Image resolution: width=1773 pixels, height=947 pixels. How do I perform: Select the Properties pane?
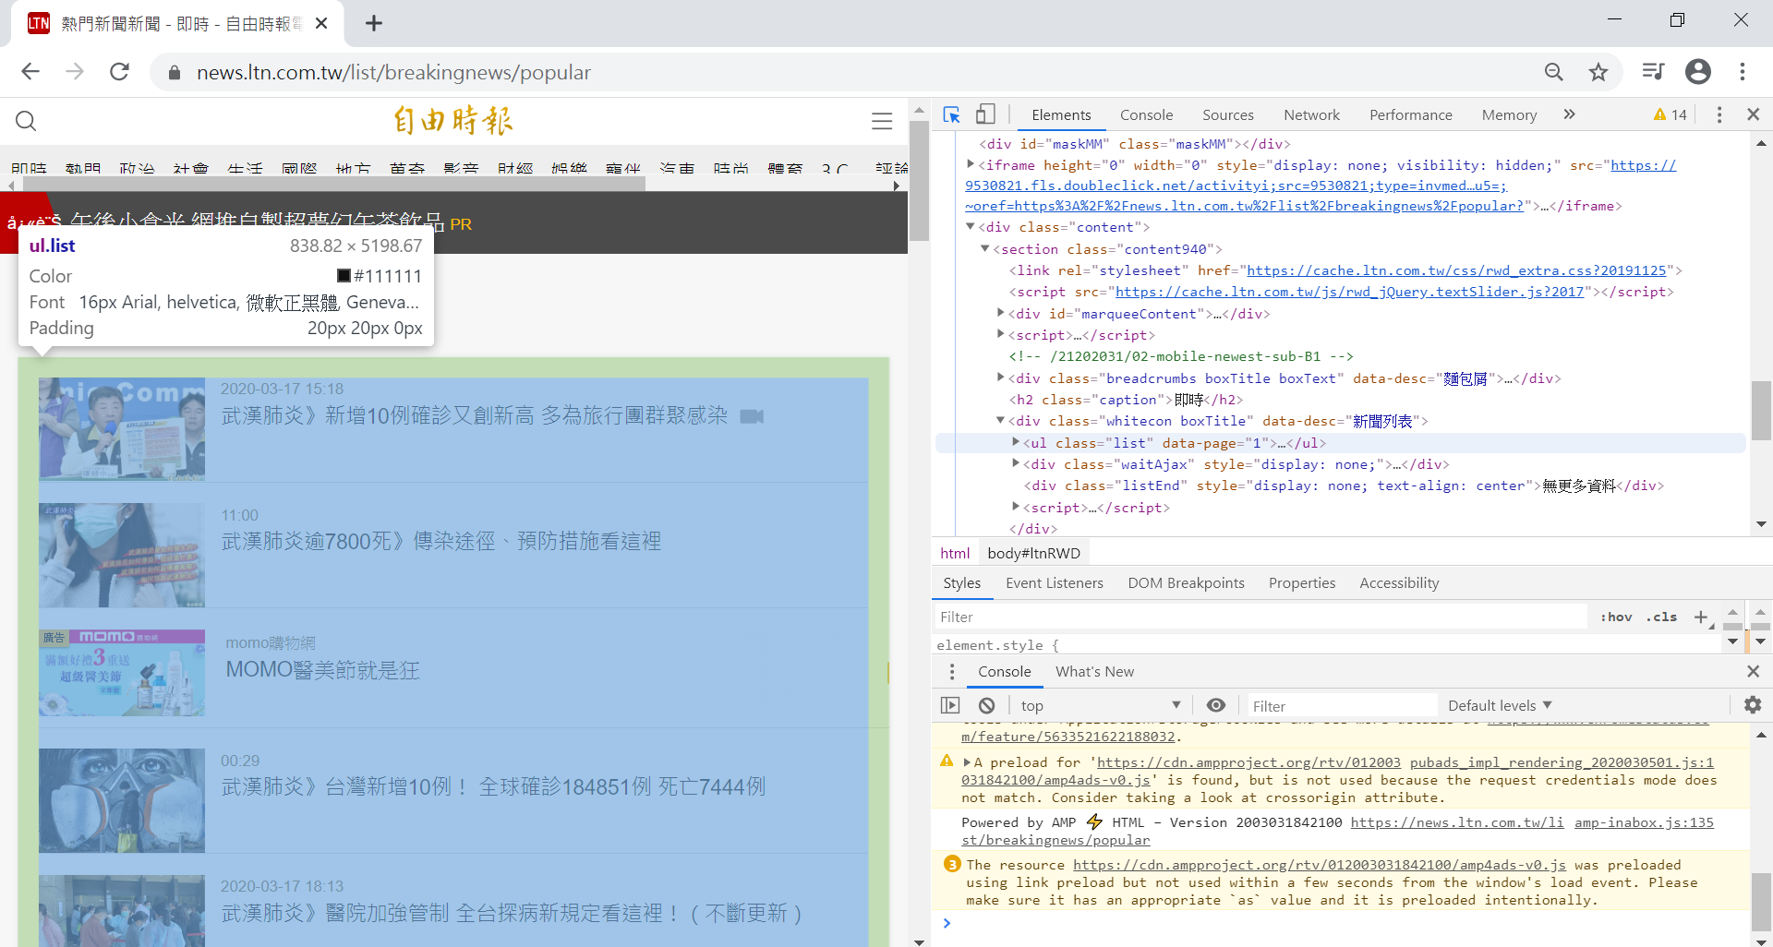(x=1301, y=583)
